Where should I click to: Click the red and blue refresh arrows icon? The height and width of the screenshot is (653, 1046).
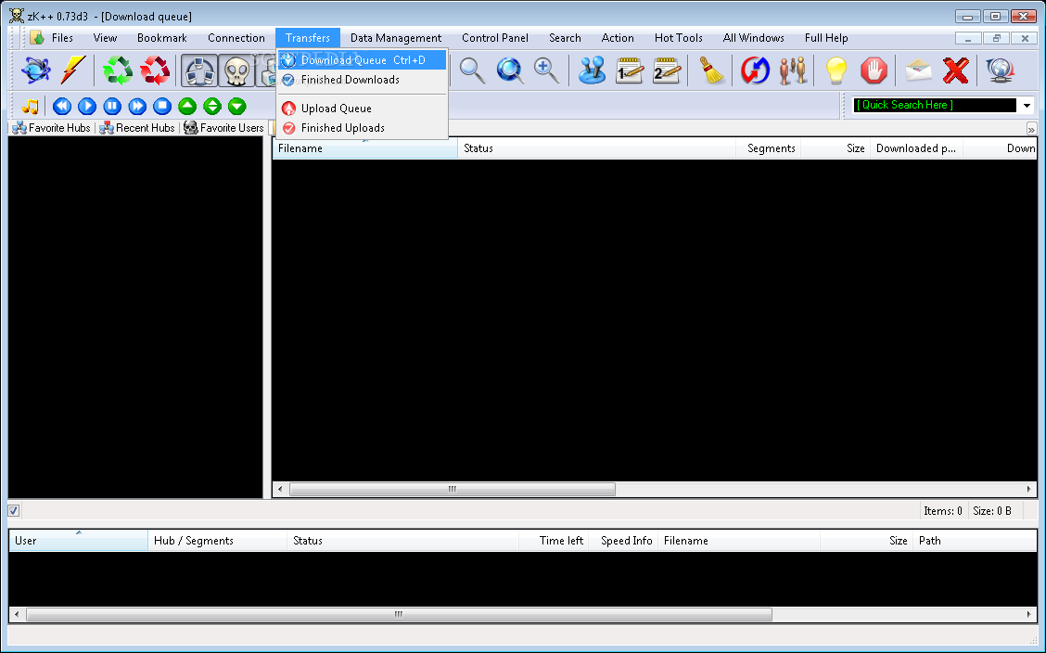pos(755,70)
